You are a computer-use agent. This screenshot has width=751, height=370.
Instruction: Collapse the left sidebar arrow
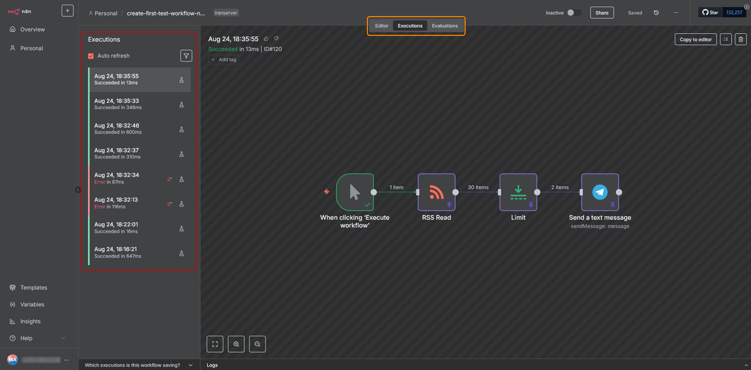click(x=78, y=190)
